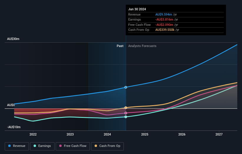Click the Cash From Op label in tooltip
The width and height of the screenshot is (242, 154).
[x=139, y=30]
